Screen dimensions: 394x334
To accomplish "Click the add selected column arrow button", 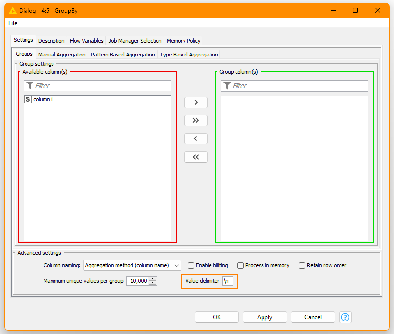I will [x=196, y=102].
